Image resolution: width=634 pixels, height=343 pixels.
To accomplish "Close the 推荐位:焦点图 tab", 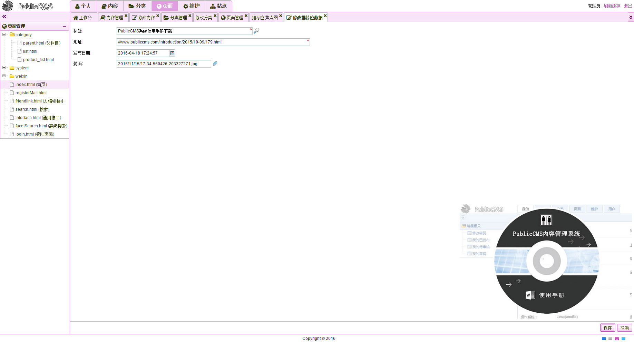I will point(281,16).
